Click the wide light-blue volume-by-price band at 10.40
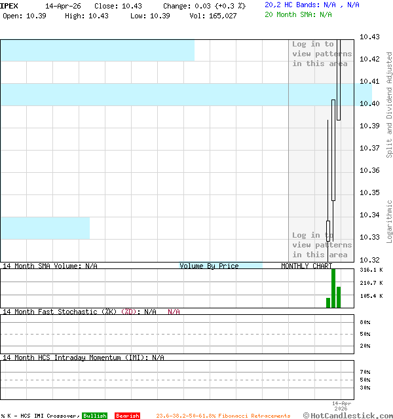This screenshot has width=393, height=419. coord(164,94)
